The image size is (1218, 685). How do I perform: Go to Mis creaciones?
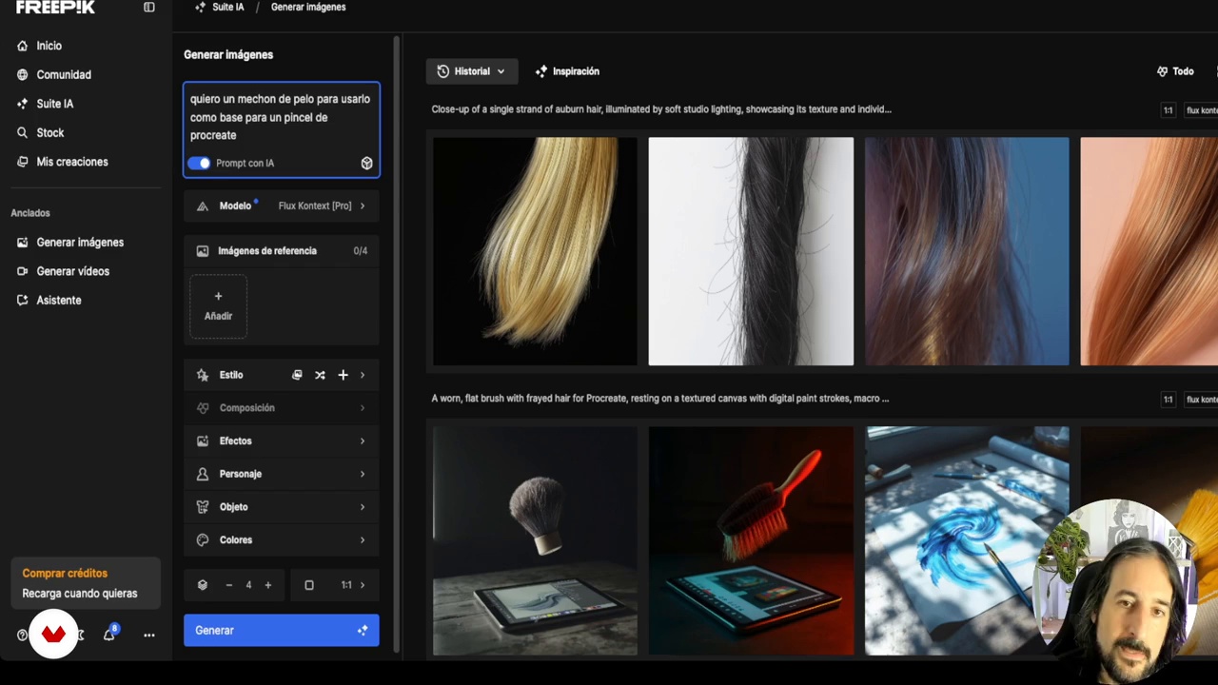click(x=71, y=162)
